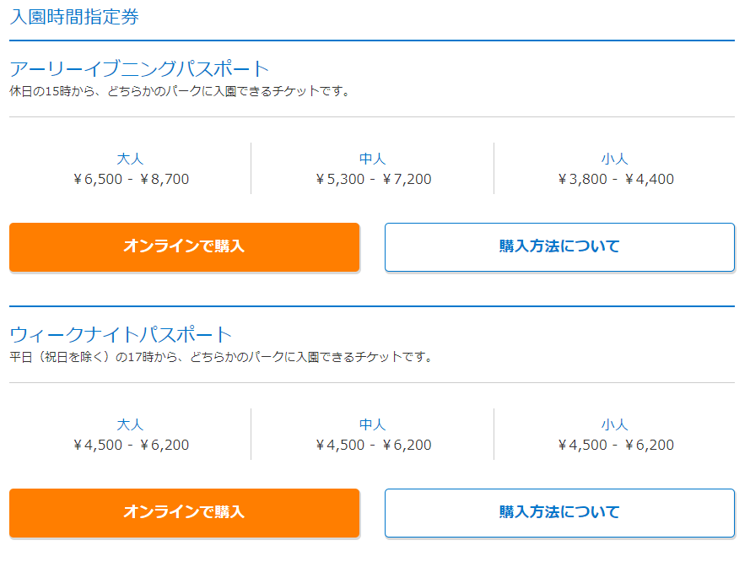Click オンラインで購入 under ウィークナイトパスポート
This screenshot has height=562, width=750.
(x=183, y=513)
